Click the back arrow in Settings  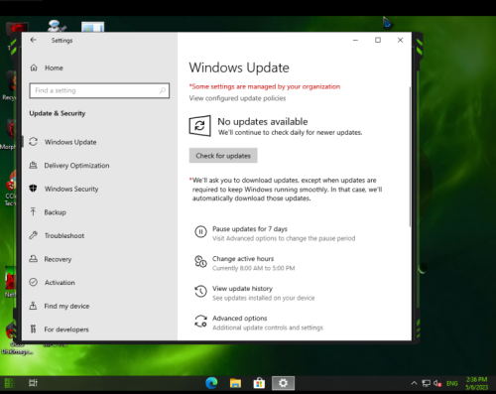[33, 40]
